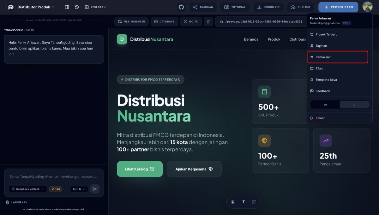Click the box icon on 500+ SKU card
This screenshot has width=379, height=215.
264,92
